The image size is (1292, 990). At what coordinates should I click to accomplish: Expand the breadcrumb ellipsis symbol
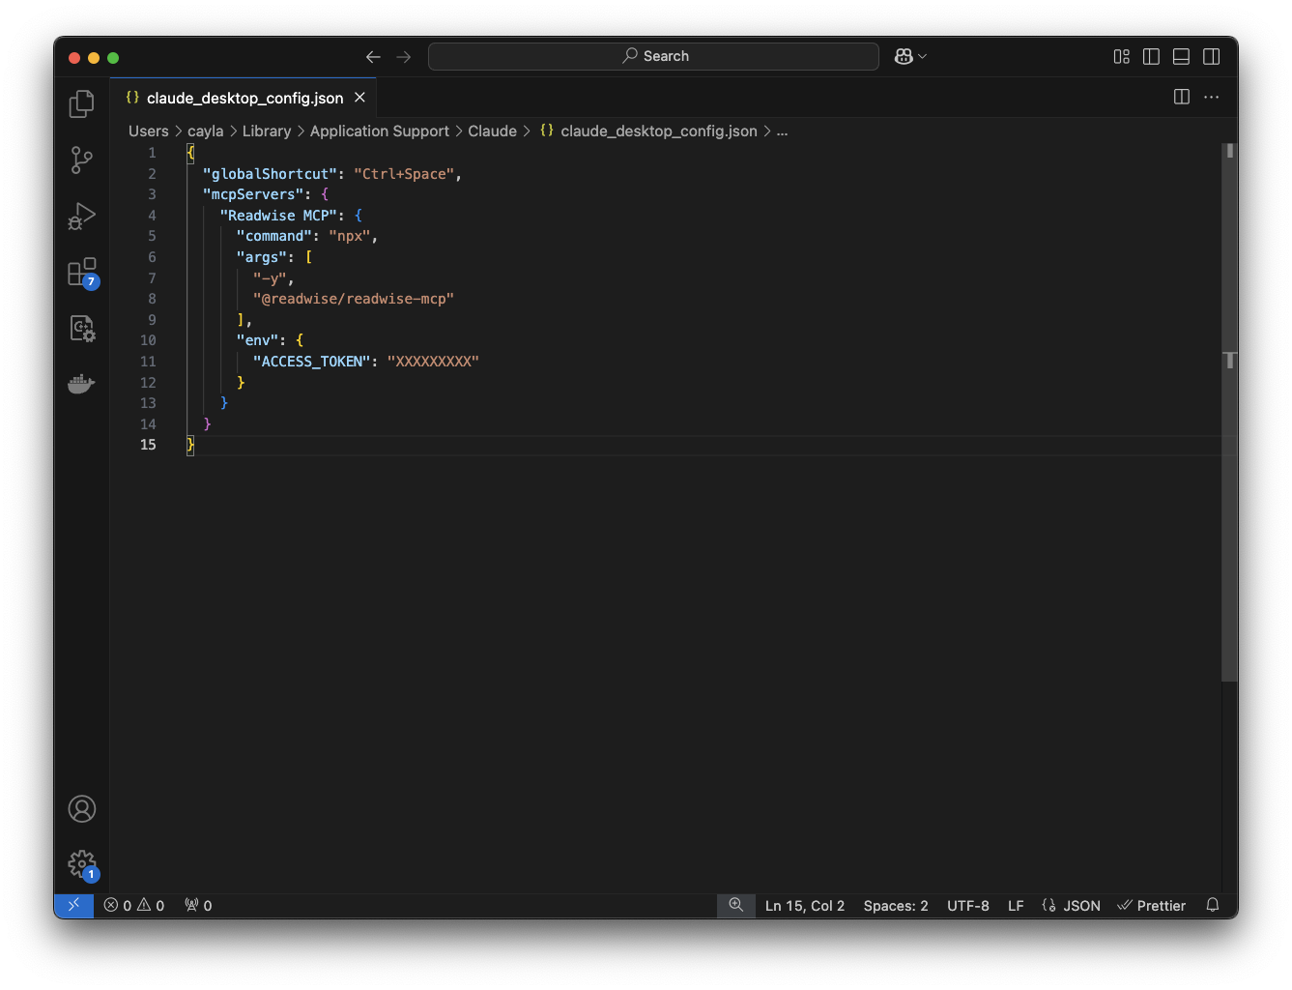[x=782, y=131]
